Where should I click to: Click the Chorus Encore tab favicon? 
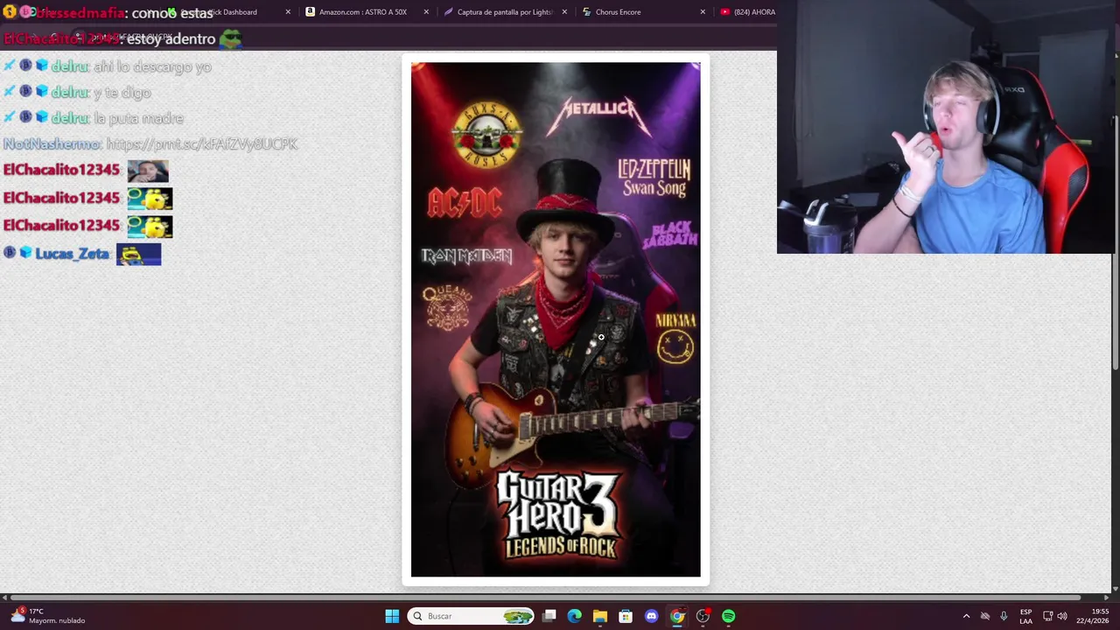tap(587, 12)
